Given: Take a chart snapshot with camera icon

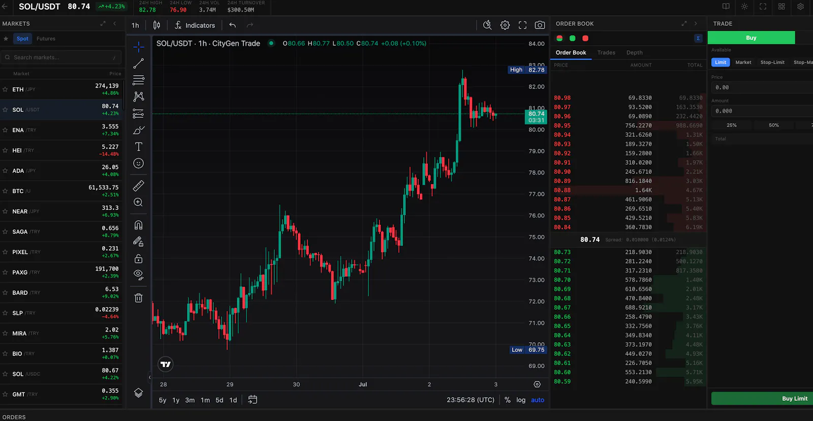Looking at the screenshot, I should point(540,25).
